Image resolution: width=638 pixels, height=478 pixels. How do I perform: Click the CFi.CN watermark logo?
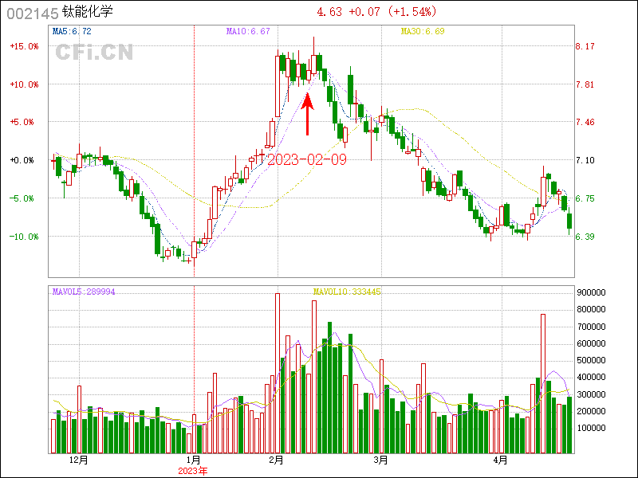tap(94, 53)
